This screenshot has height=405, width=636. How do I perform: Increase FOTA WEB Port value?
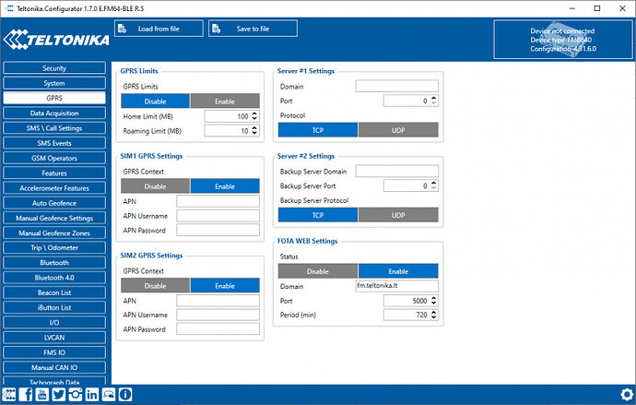tap(433, 298)
